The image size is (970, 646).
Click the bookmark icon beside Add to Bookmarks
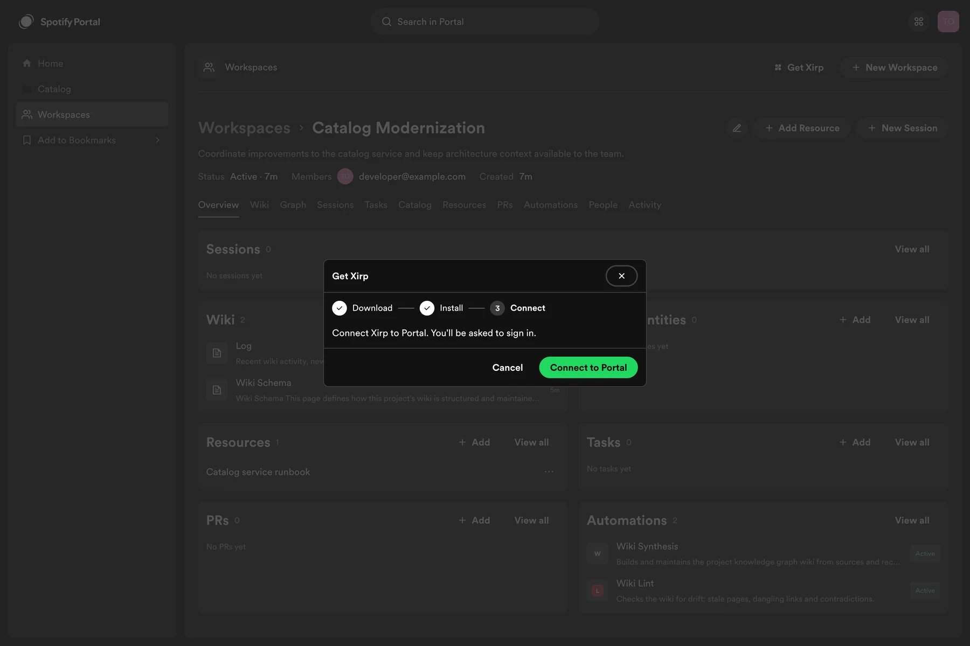[x=27, y=140]
